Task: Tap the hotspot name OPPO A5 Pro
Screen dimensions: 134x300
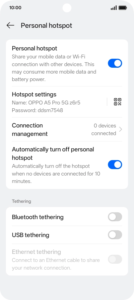Action: 46,103
